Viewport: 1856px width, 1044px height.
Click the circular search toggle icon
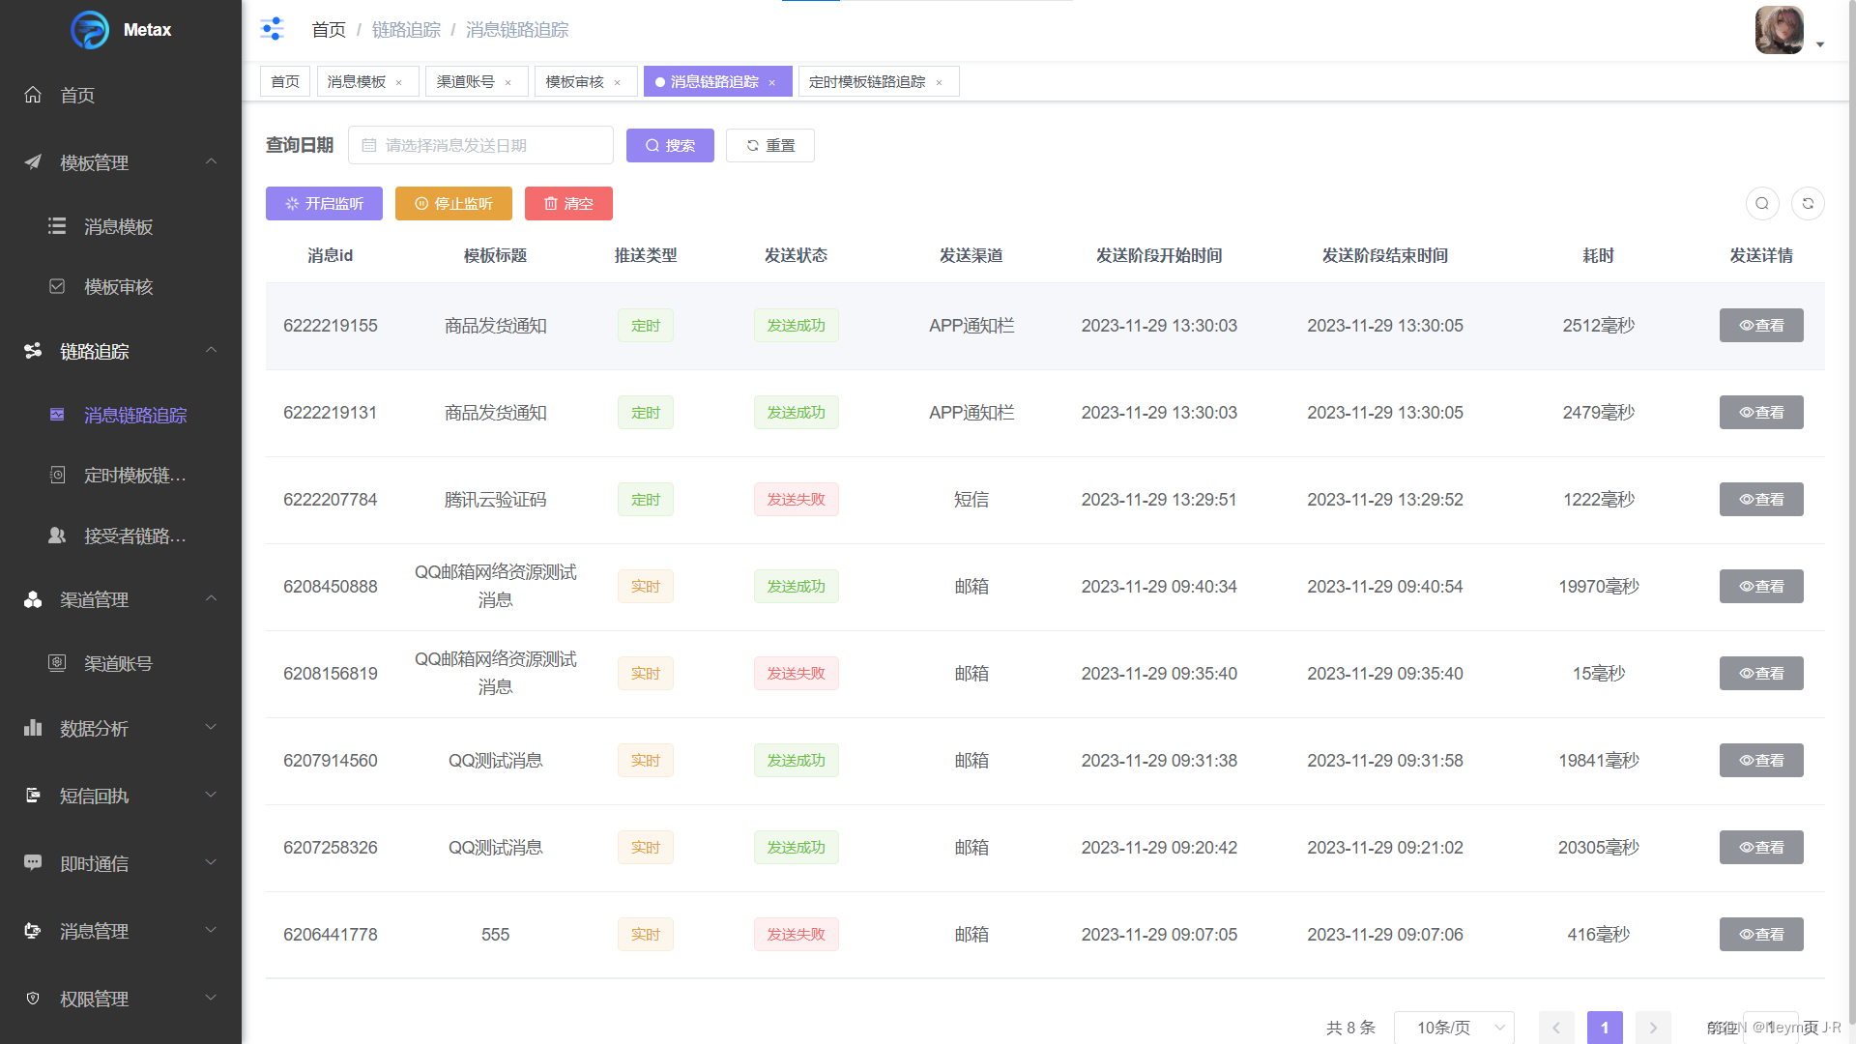[1761, 203]
